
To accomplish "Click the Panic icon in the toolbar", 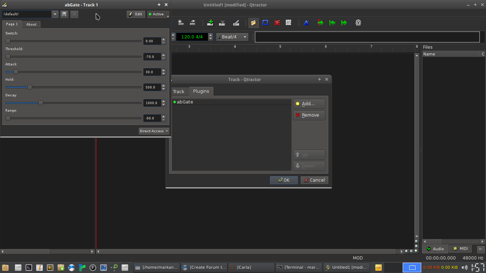I will 358,23.
